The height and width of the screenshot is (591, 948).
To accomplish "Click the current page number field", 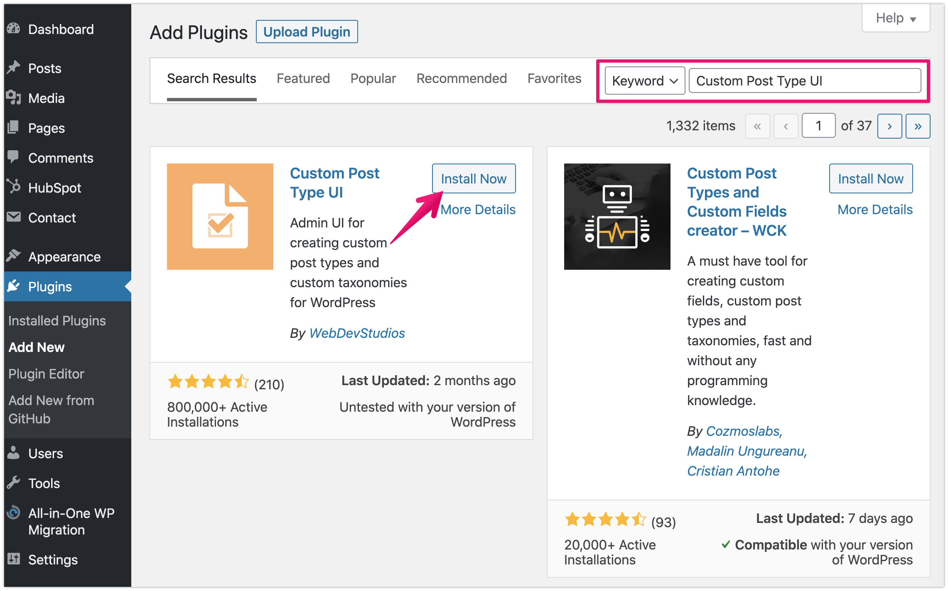I will [x=818, y=126].
